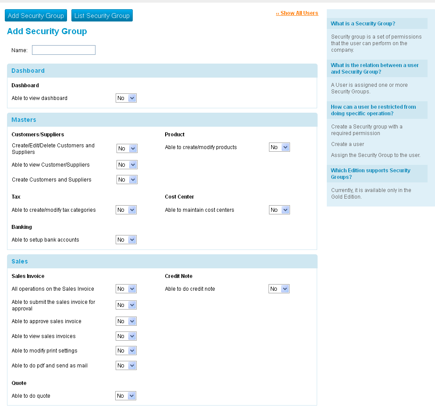435x406 pixels.
Task: Open the List Security Group page
Action: pyautogui.click(x=102, y=16)
